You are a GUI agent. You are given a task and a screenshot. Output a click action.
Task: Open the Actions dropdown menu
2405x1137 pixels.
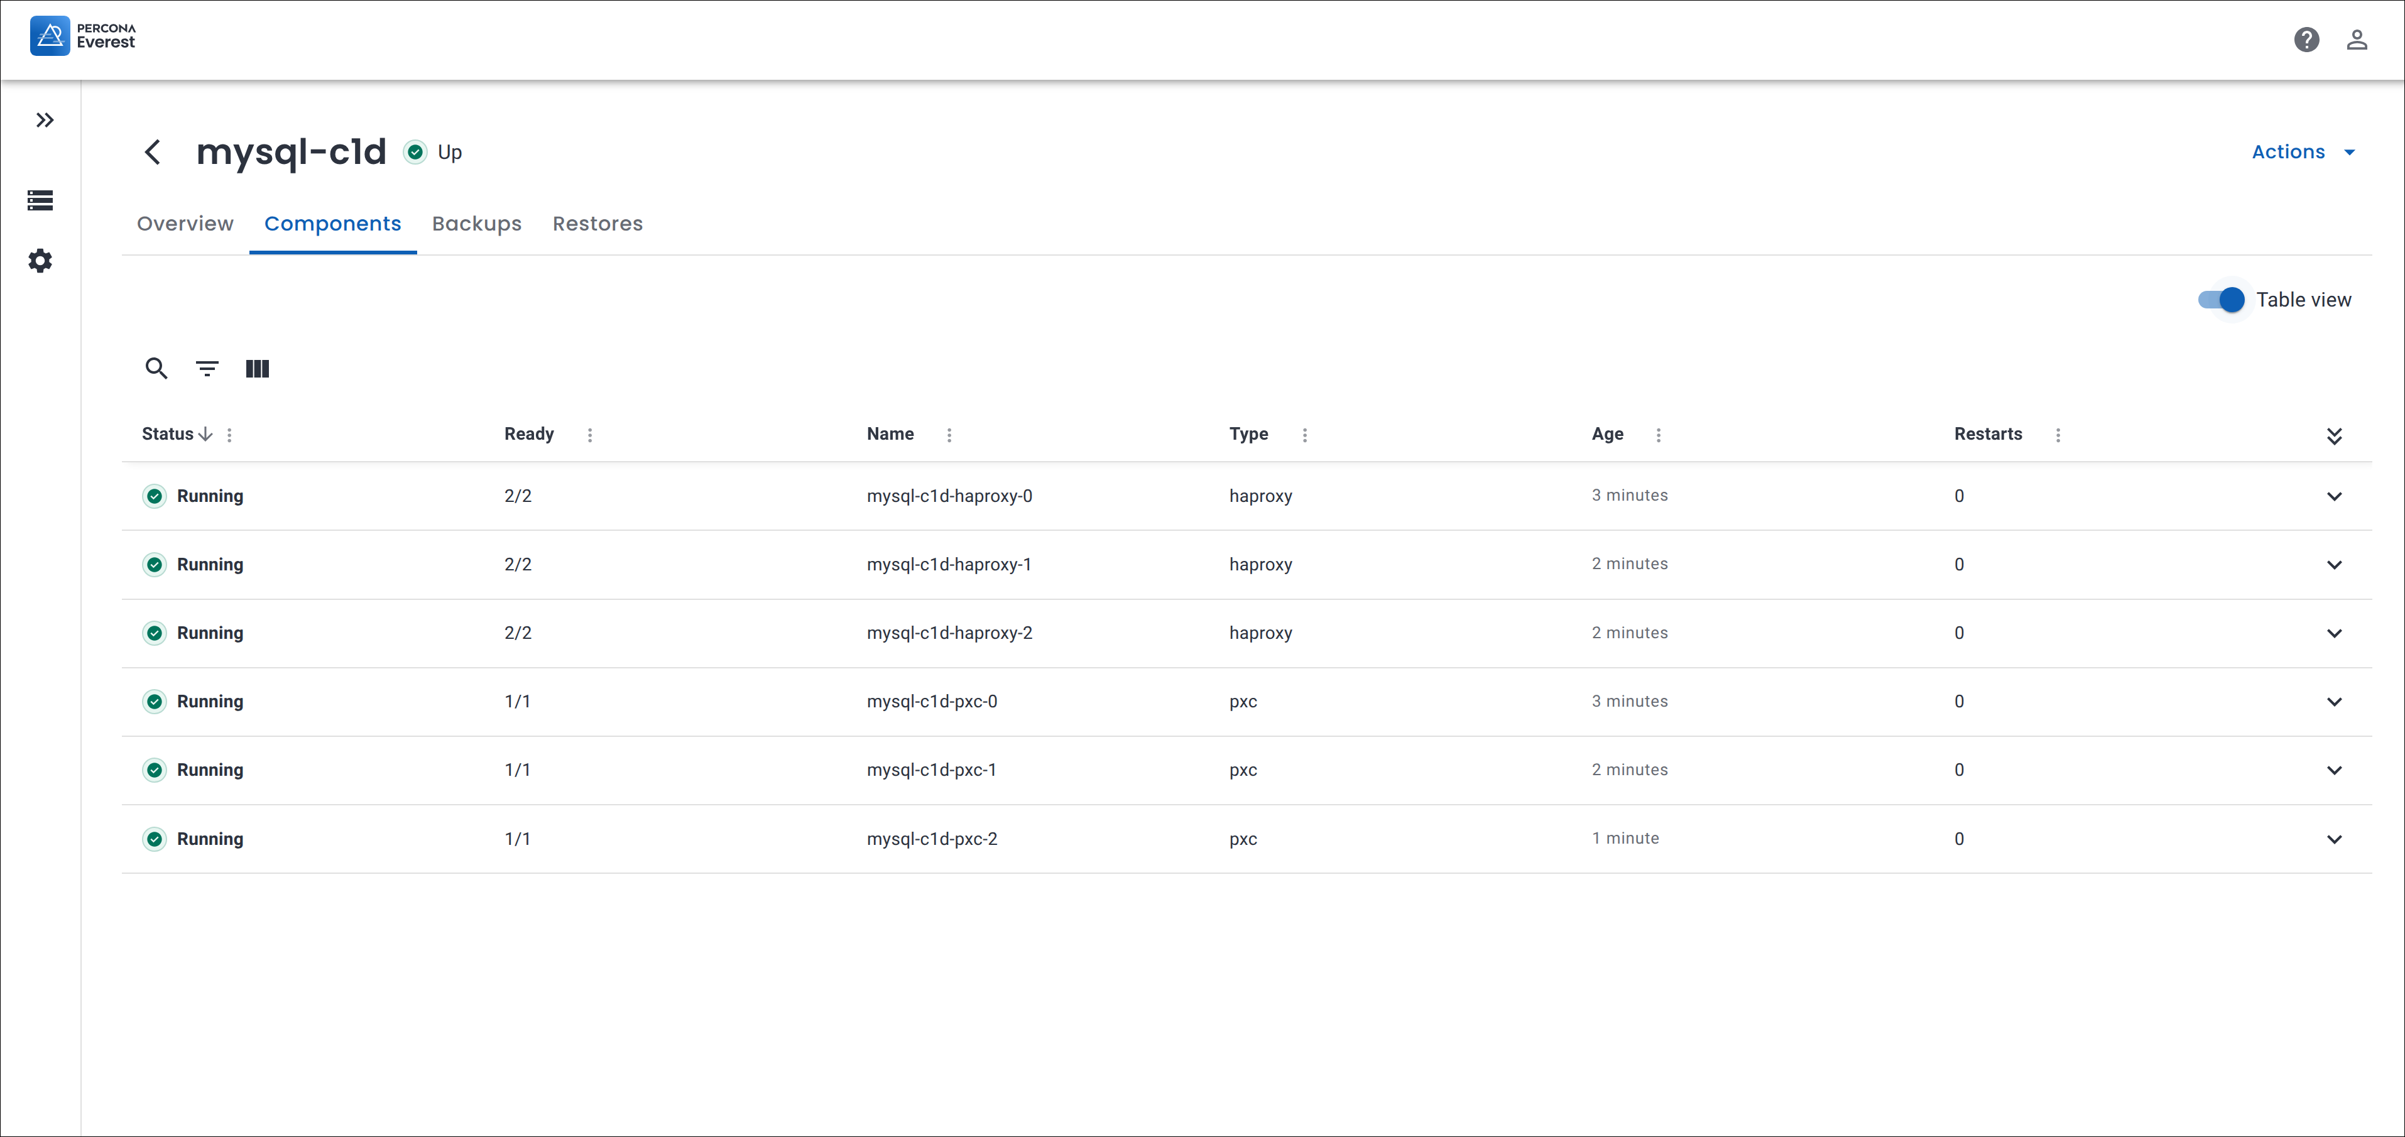(2303, 151)
